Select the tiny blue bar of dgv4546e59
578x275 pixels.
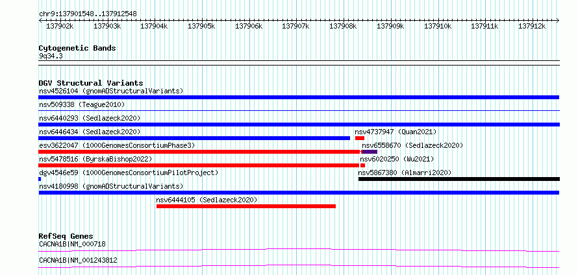[40, 179]
